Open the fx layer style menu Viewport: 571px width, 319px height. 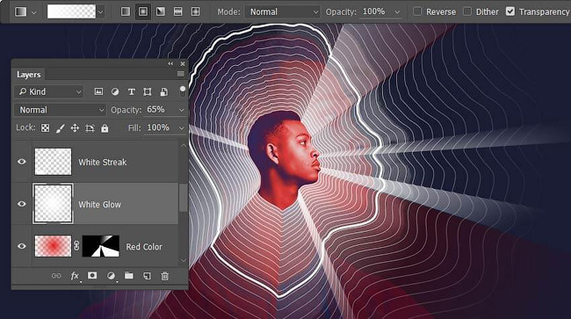(x=75, y=276)
